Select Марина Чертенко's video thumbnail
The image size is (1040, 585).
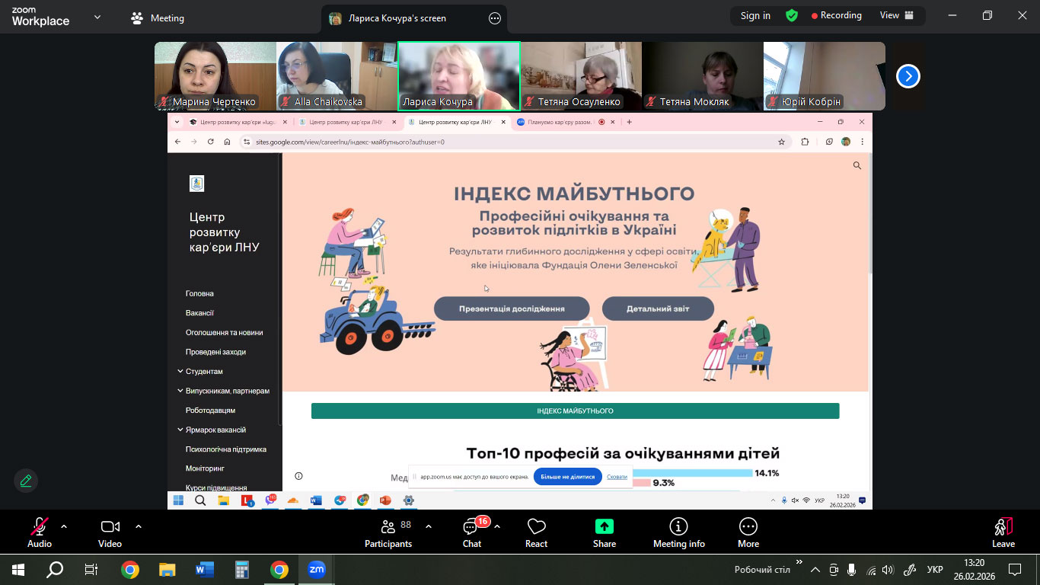[x=215, y=76]
